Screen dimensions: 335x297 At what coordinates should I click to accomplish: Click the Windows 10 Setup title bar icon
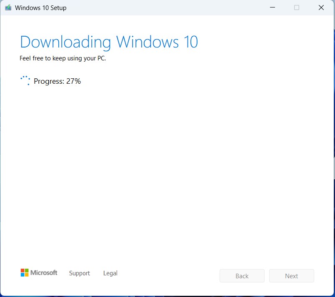click(x=8, y=7)
